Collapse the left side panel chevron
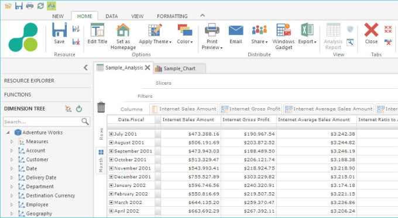The height and width of the screenshot is (218, 398). [x=86, y=67]
